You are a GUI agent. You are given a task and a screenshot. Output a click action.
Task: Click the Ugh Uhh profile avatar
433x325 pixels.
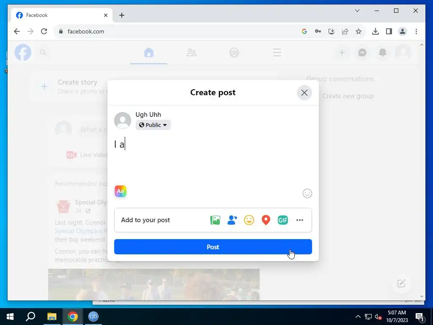click(123, 120)
